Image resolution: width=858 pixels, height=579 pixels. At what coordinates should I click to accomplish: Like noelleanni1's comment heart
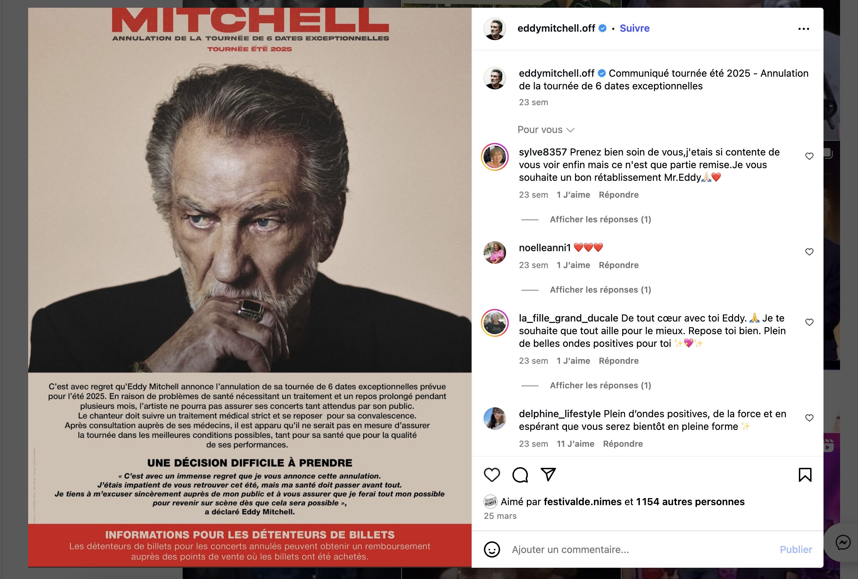809,252
